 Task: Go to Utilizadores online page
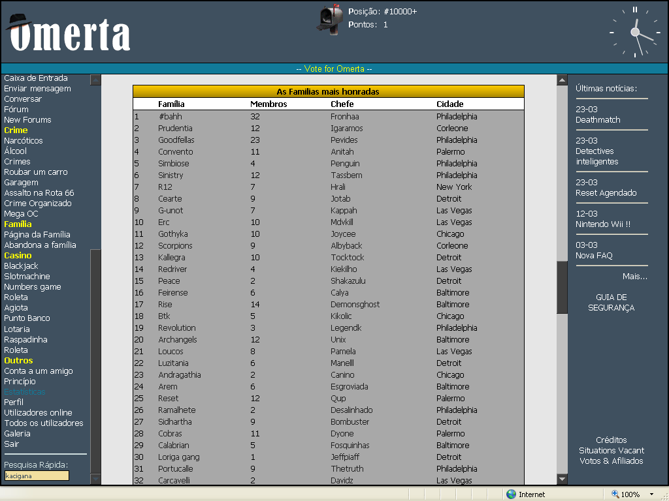click(38, 413)
